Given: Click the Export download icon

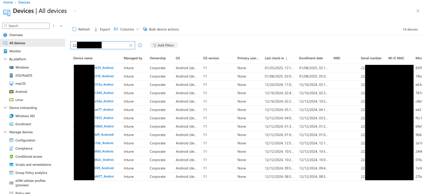Looking at the screenshot, I should 96,29.
